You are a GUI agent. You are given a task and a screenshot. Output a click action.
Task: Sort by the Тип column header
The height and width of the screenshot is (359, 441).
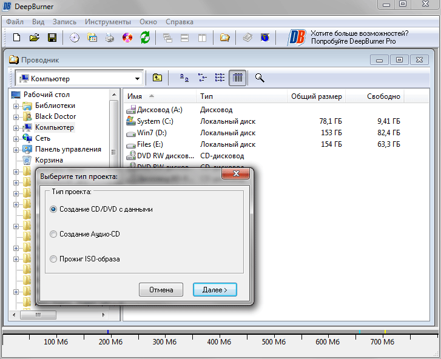point(241,96)
